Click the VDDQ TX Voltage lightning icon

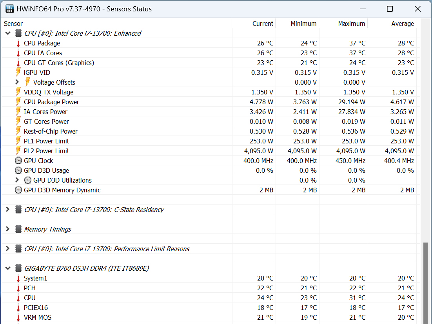coord(18,92)
